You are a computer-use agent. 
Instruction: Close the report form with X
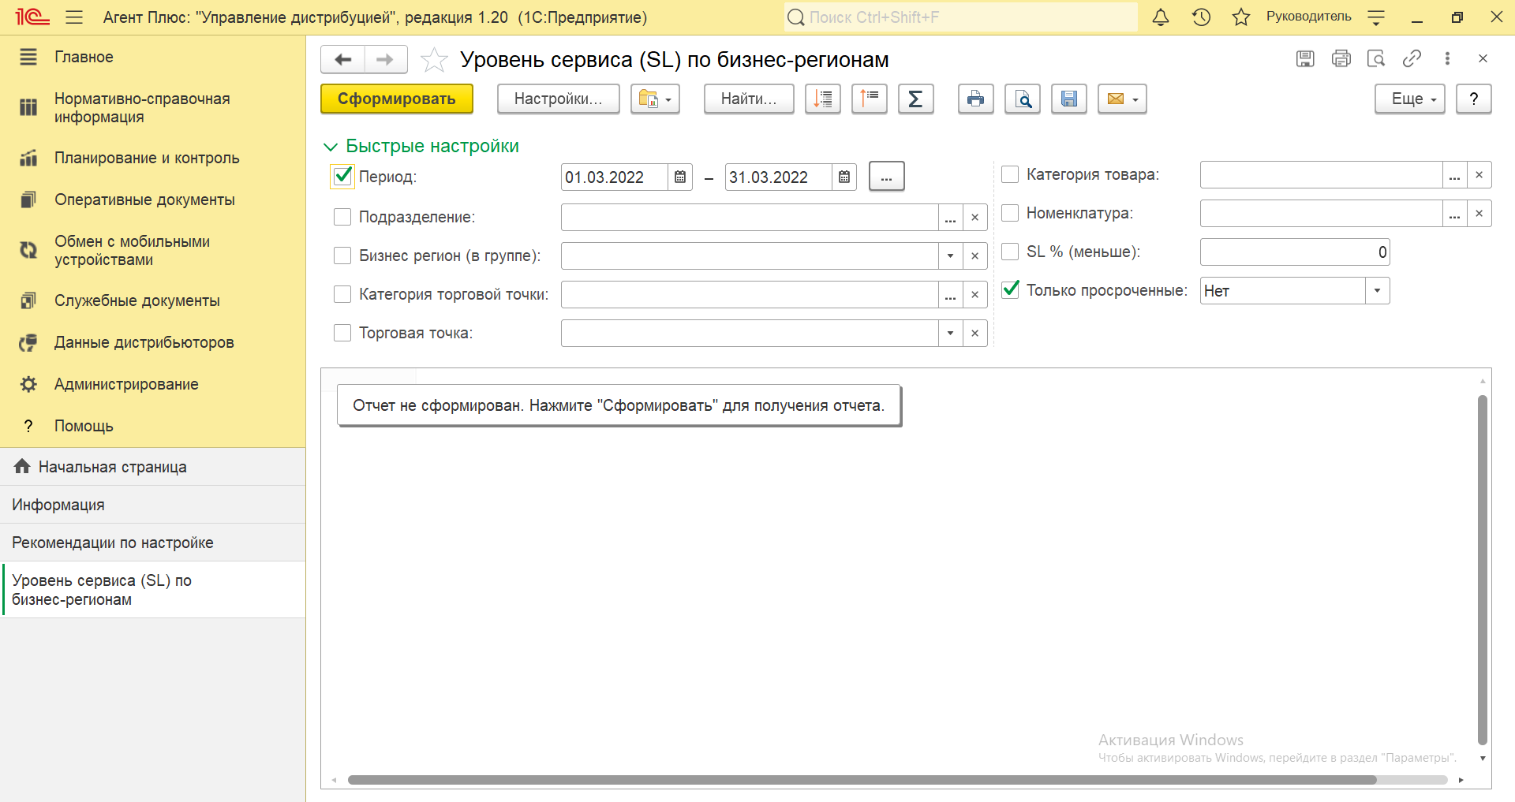(1483, 58)
